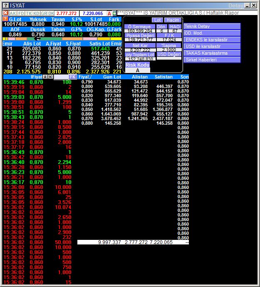Toggle the small A filter button
This screenshot has width=260, height=287.
[45, 77]
